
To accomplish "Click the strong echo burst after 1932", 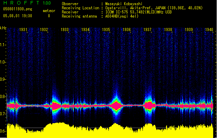I will [56, 106].
